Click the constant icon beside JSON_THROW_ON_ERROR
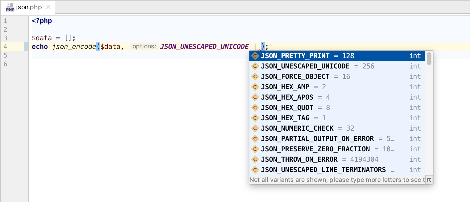 [x=255, y=159]
